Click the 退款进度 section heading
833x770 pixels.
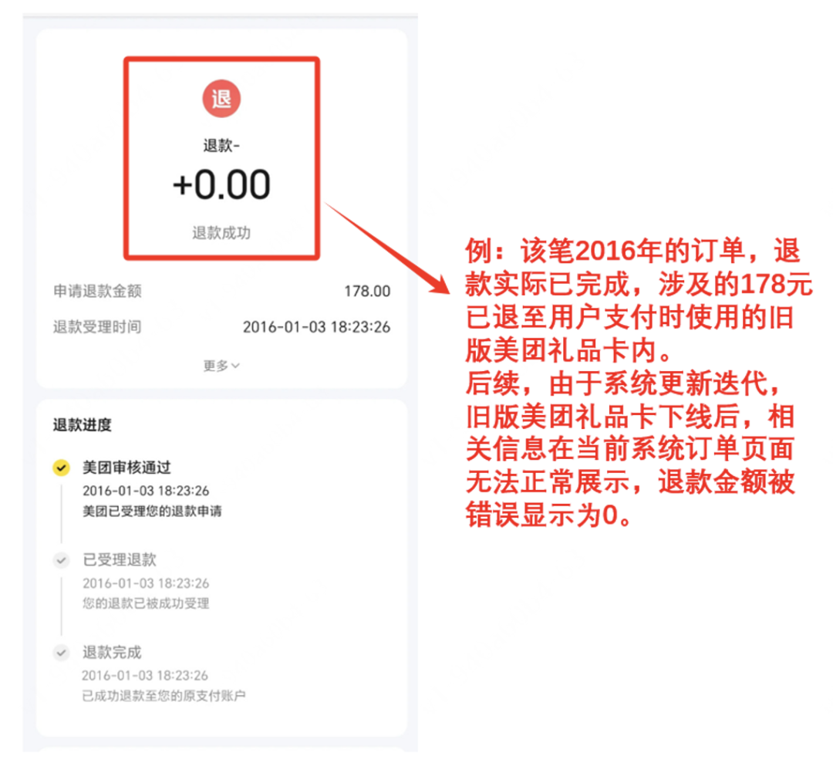[83, 425]
